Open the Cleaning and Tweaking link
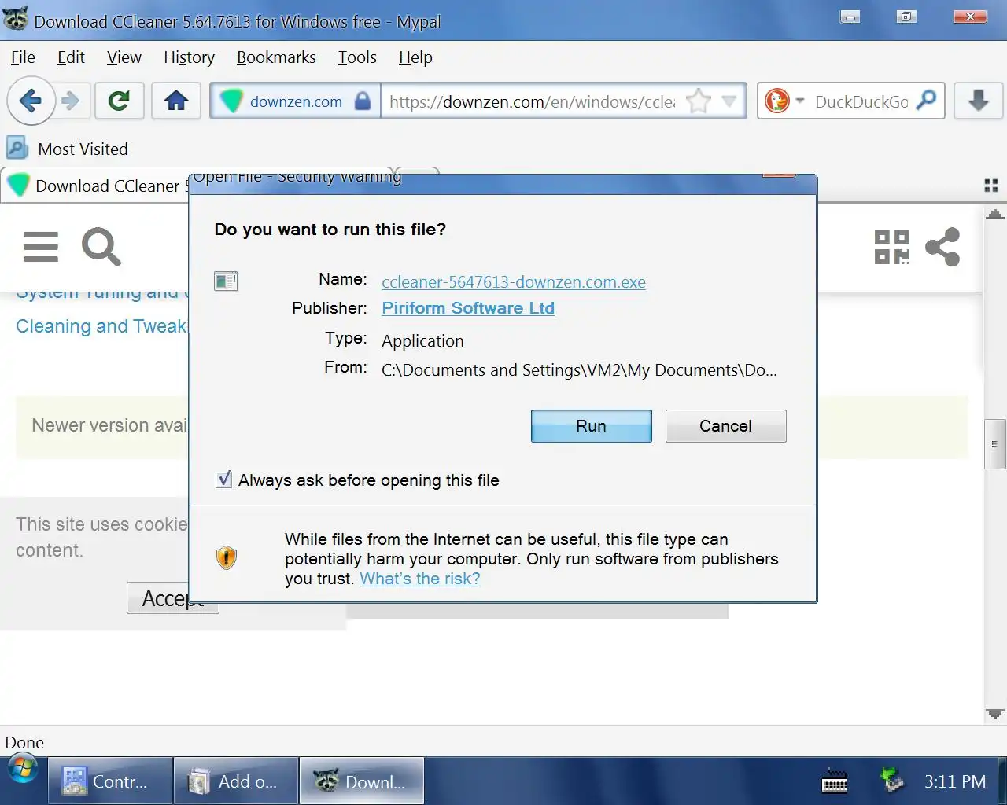Screen dimensions: 1007x805 click(101, 326)
